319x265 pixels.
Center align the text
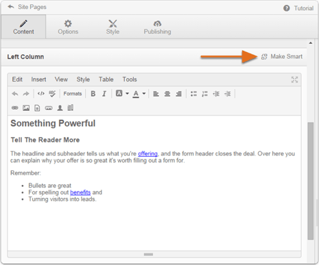coord(167,94)
